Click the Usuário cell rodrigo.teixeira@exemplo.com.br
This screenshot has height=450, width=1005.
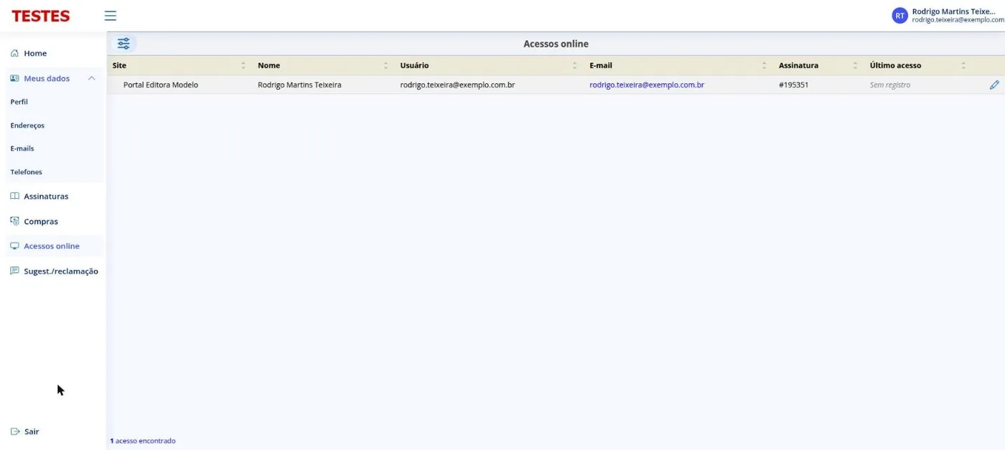pyautogui.click(x=457, y=85)
